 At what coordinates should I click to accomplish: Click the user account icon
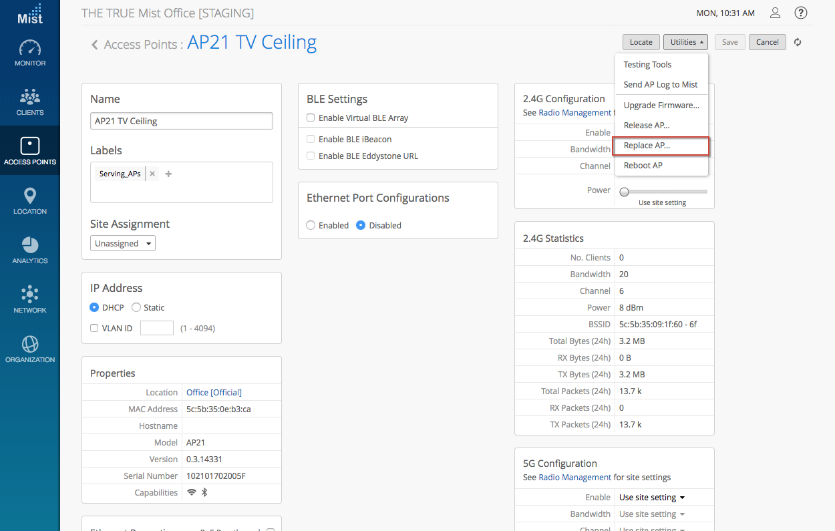775,13
